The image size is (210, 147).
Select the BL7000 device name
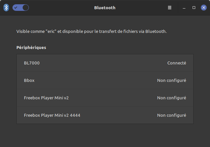(x=32, y=63)
